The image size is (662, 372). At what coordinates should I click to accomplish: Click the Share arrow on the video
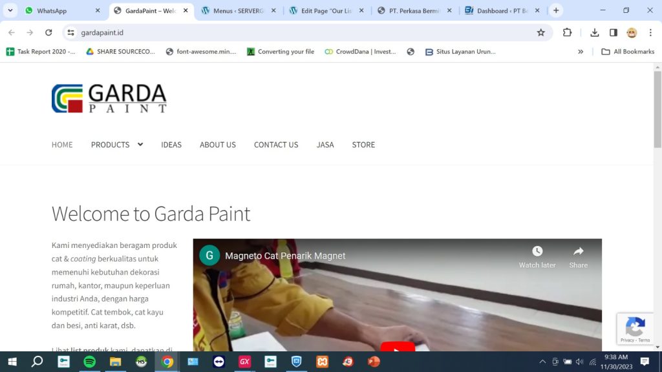tap(578, 252)
